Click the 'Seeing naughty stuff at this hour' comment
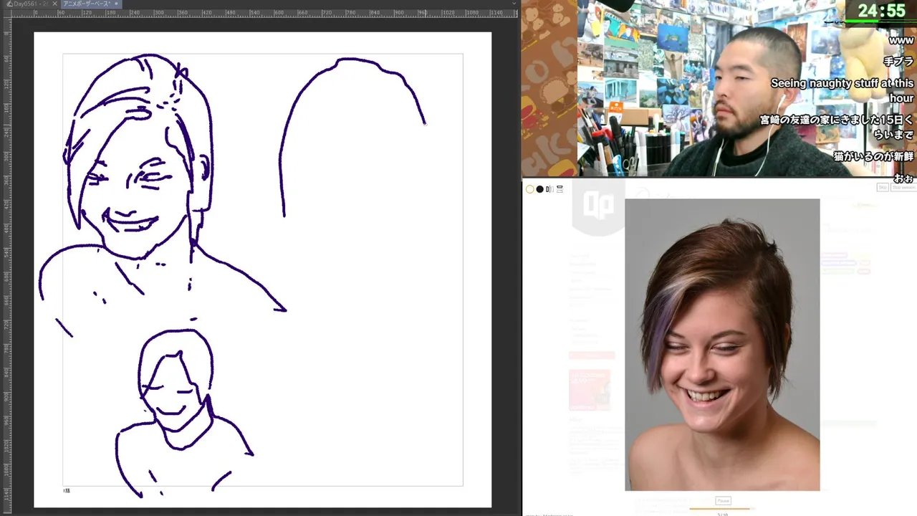The width and height of the screenshot is (917, 516). [842, 91]
